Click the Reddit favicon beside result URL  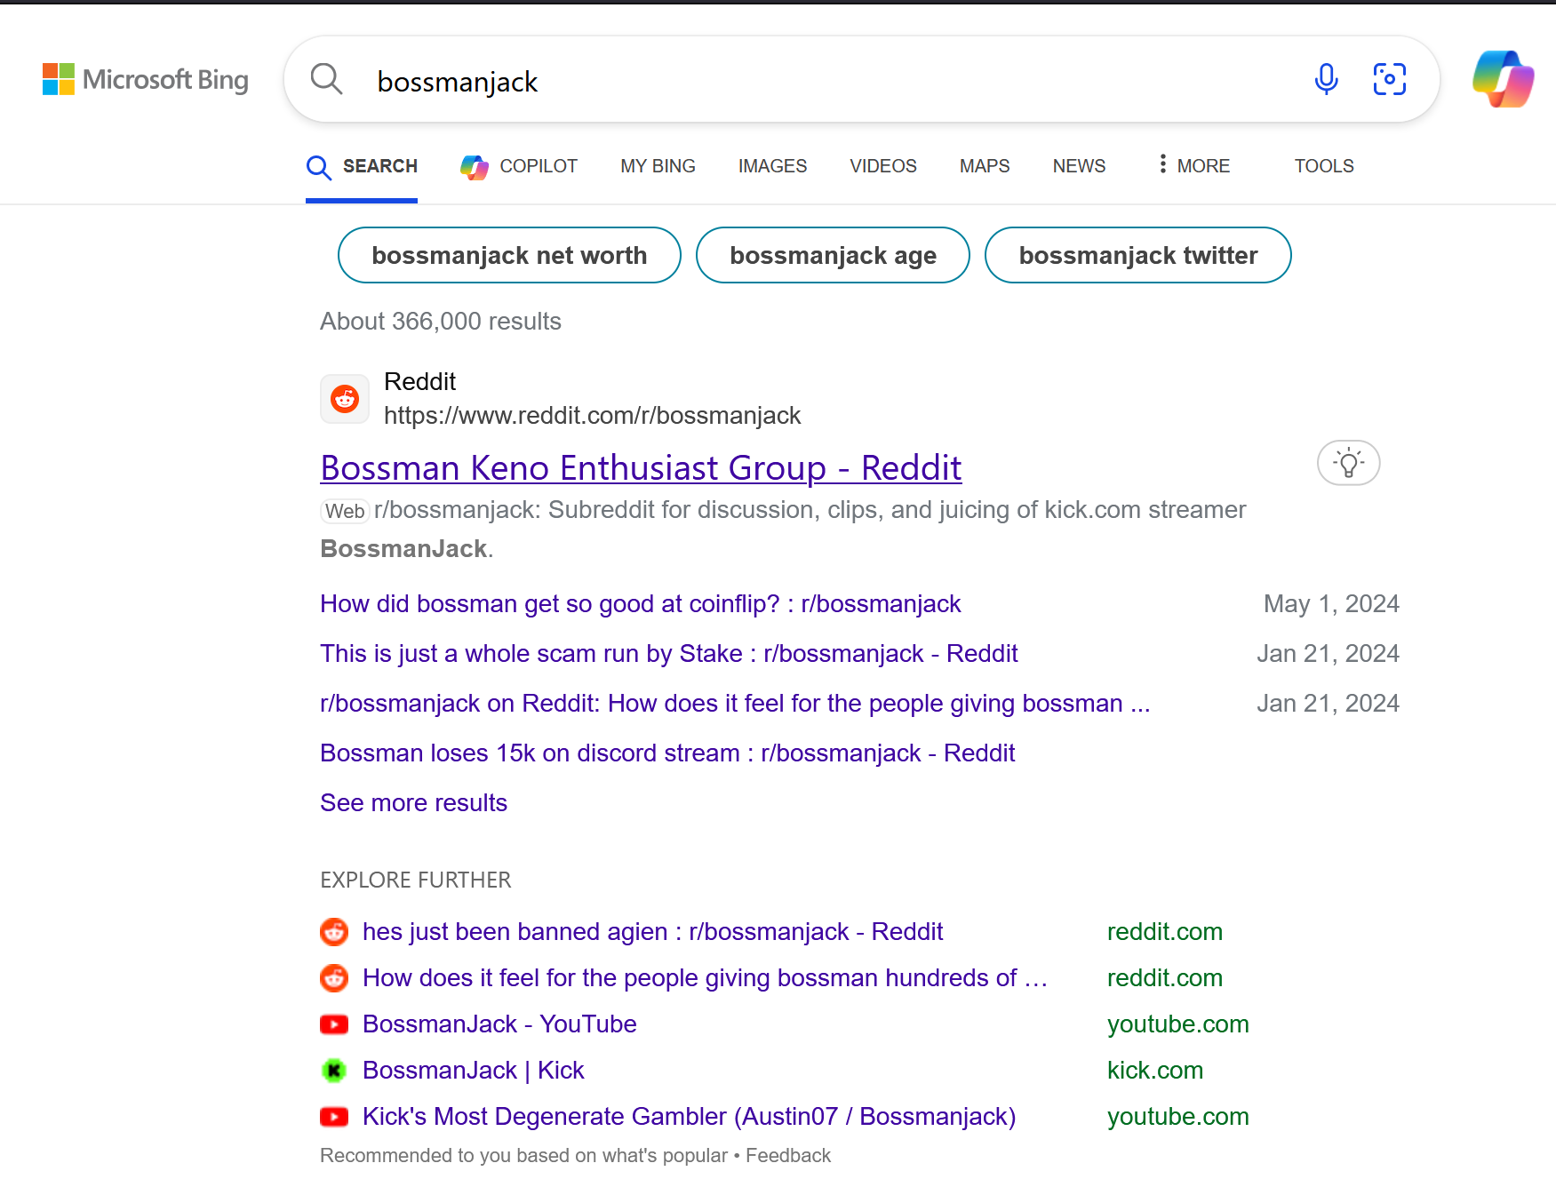pyautogui.click(x=345, y=399)
